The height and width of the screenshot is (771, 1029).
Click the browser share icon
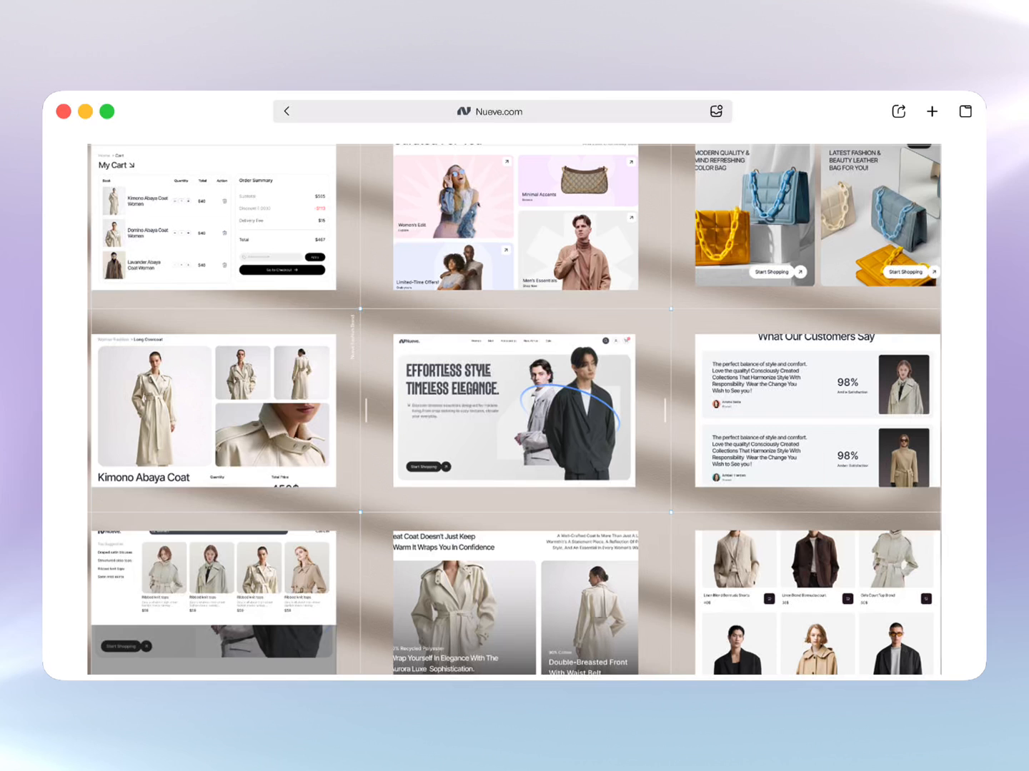tap(898, 111)
